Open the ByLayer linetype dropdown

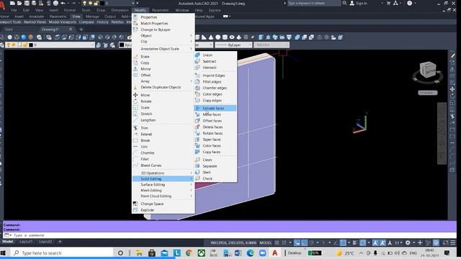click(233, 45)
